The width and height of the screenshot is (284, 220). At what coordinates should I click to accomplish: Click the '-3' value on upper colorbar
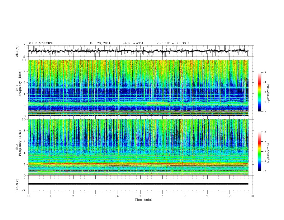[265, 72]
